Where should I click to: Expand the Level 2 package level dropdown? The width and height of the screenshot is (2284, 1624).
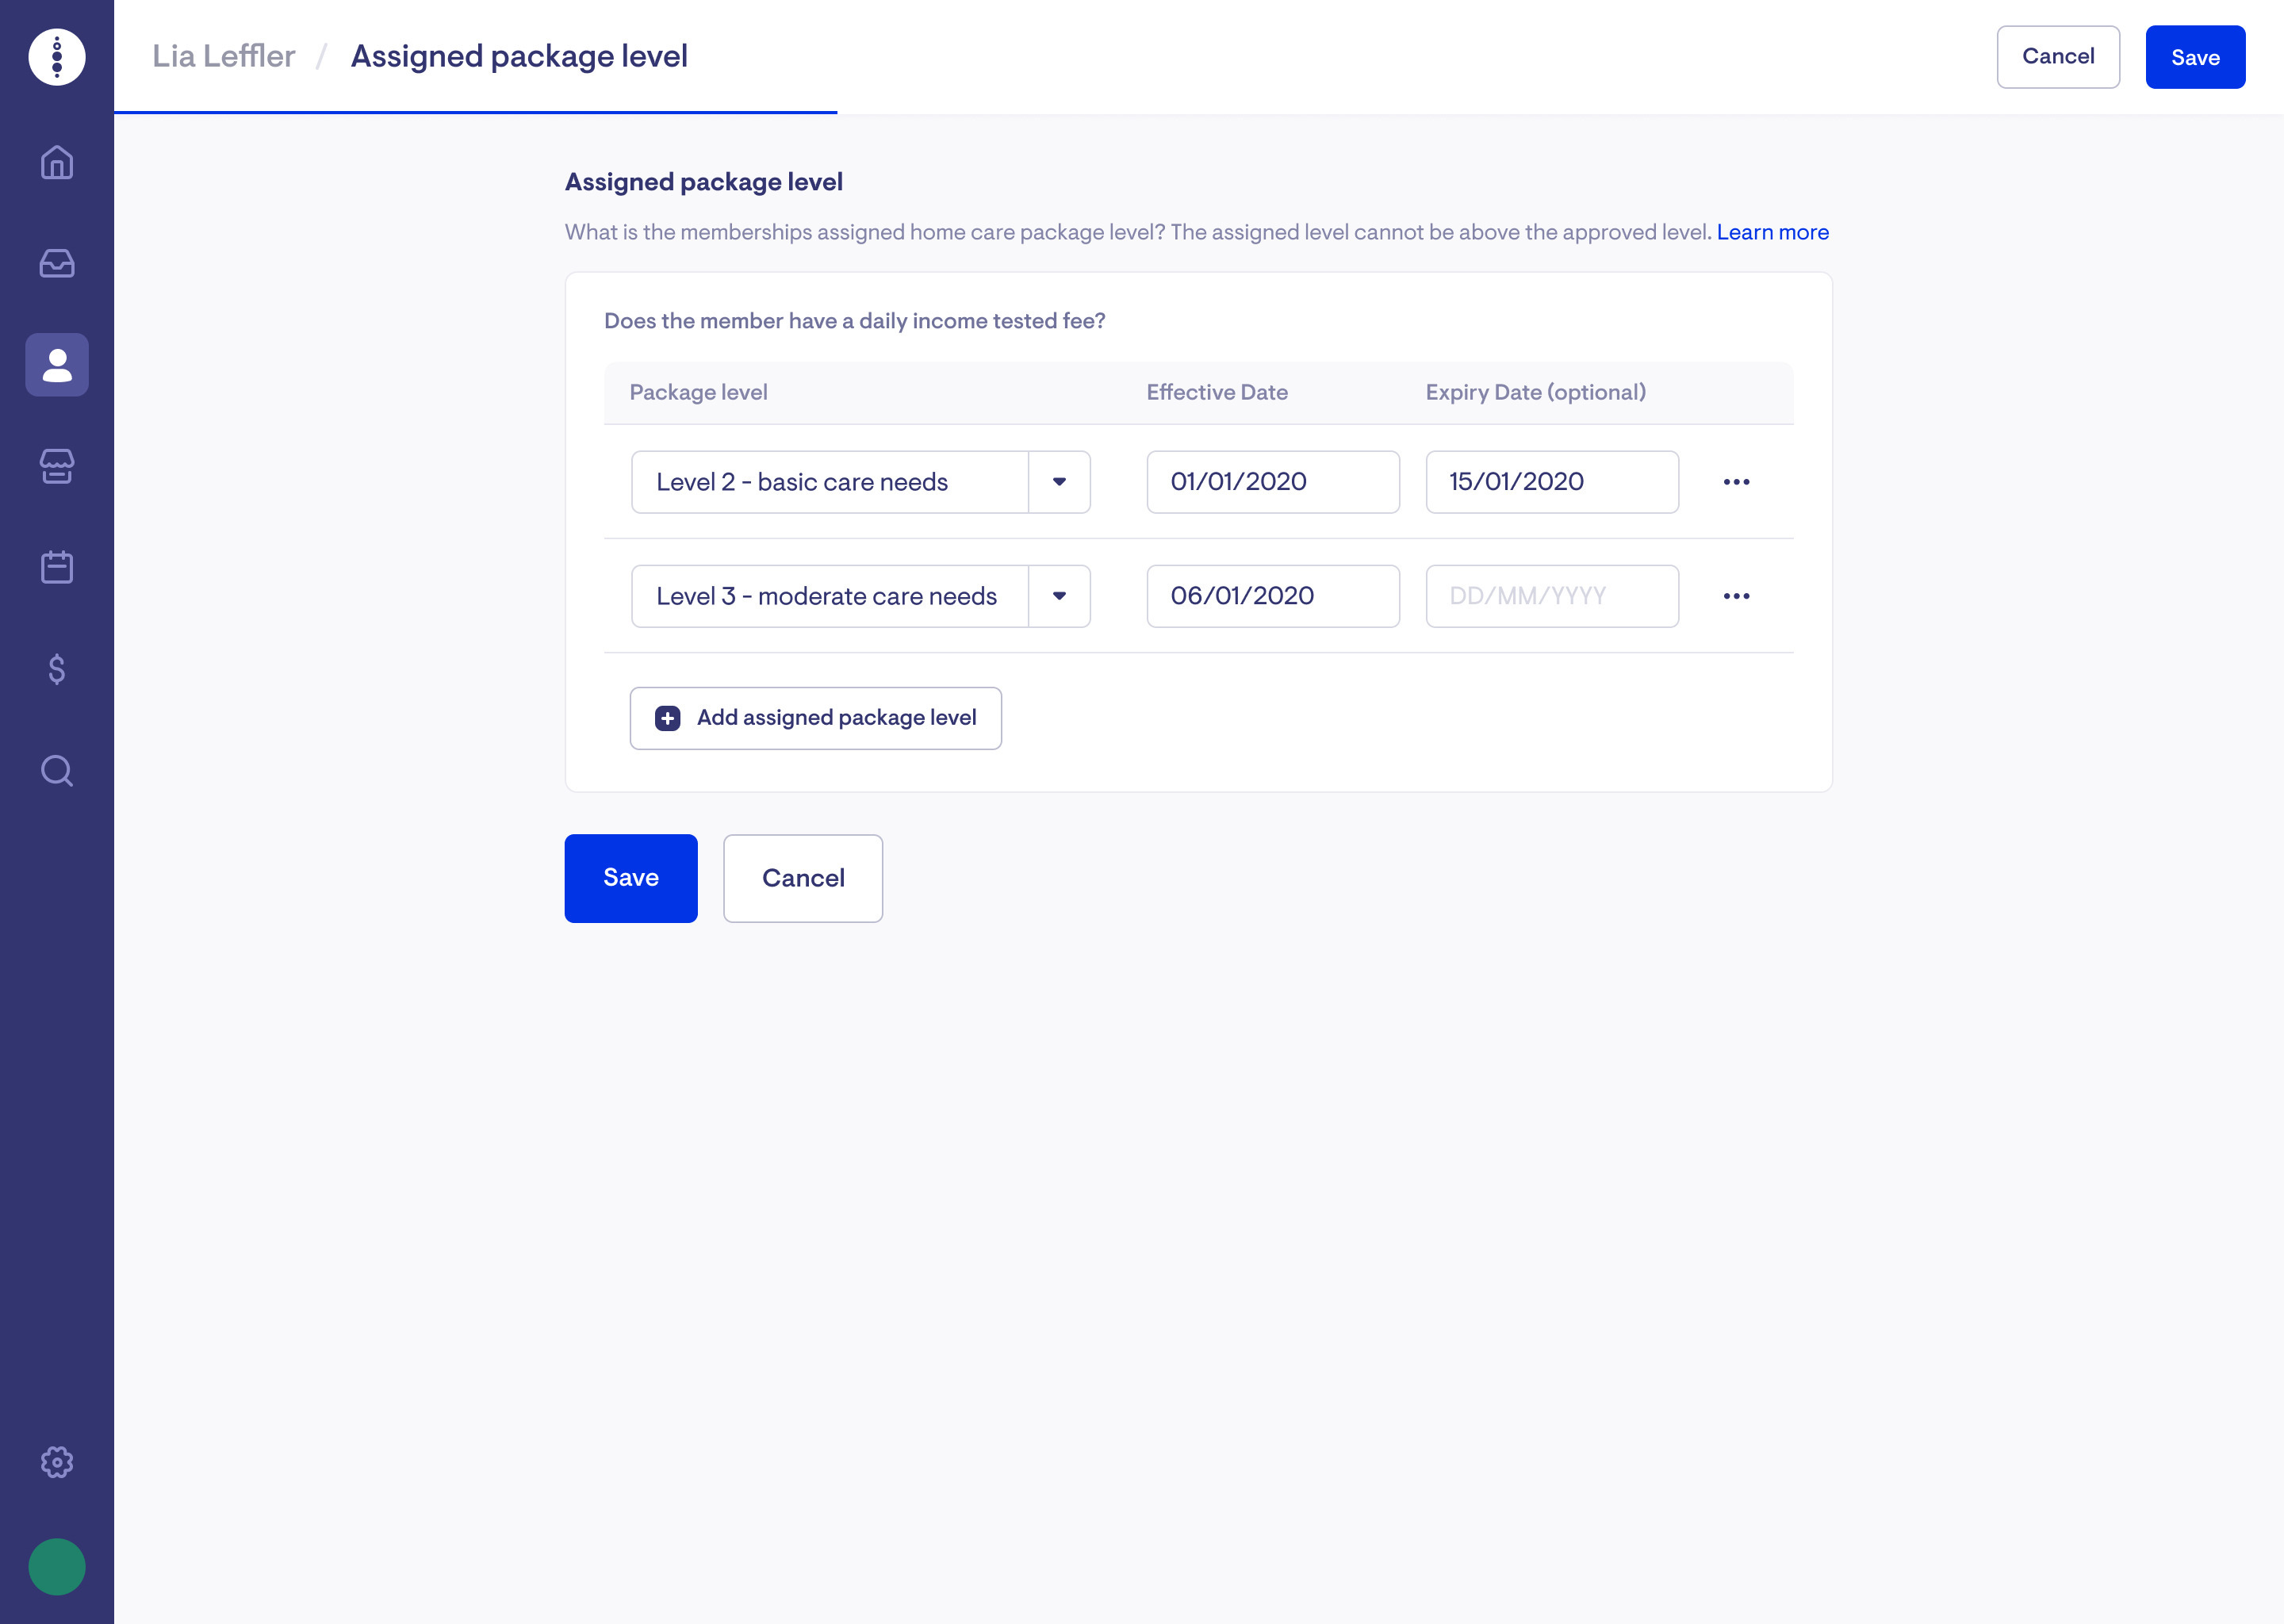click(x=1059, y=482)
